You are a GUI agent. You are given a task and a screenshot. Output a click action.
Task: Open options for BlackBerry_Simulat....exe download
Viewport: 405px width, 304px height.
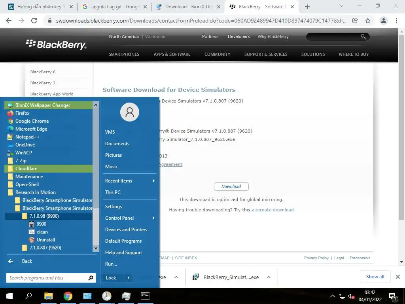[x=269, y=277]
